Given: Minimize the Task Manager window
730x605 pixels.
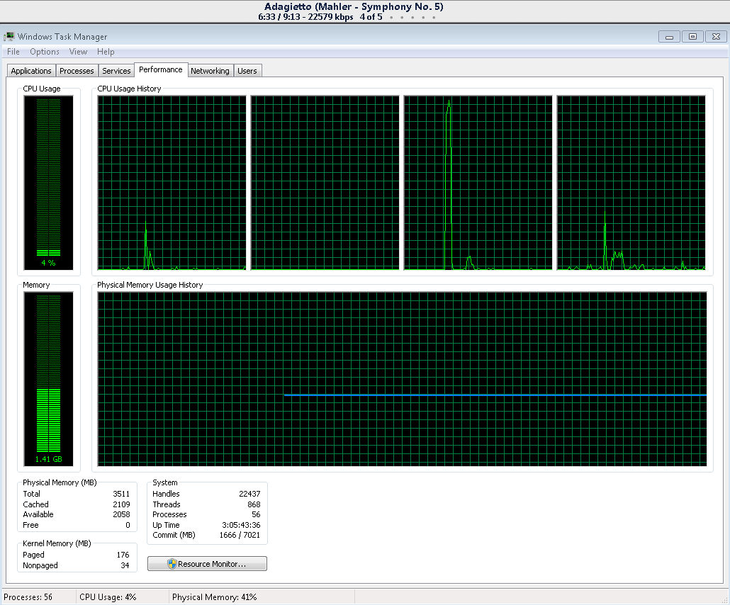Looking at the screenshot, I should point(670,37).
